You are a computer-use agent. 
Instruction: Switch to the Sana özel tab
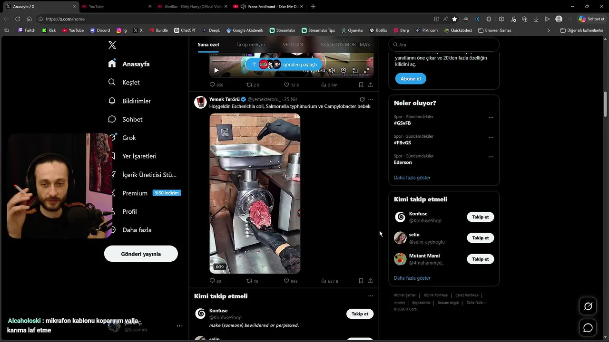208,45
